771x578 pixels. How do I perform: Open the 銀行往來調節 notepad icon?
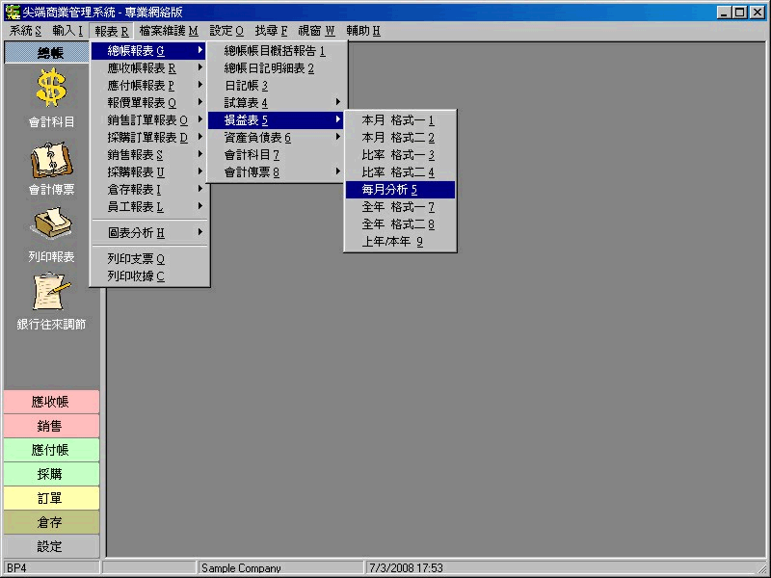51,293
